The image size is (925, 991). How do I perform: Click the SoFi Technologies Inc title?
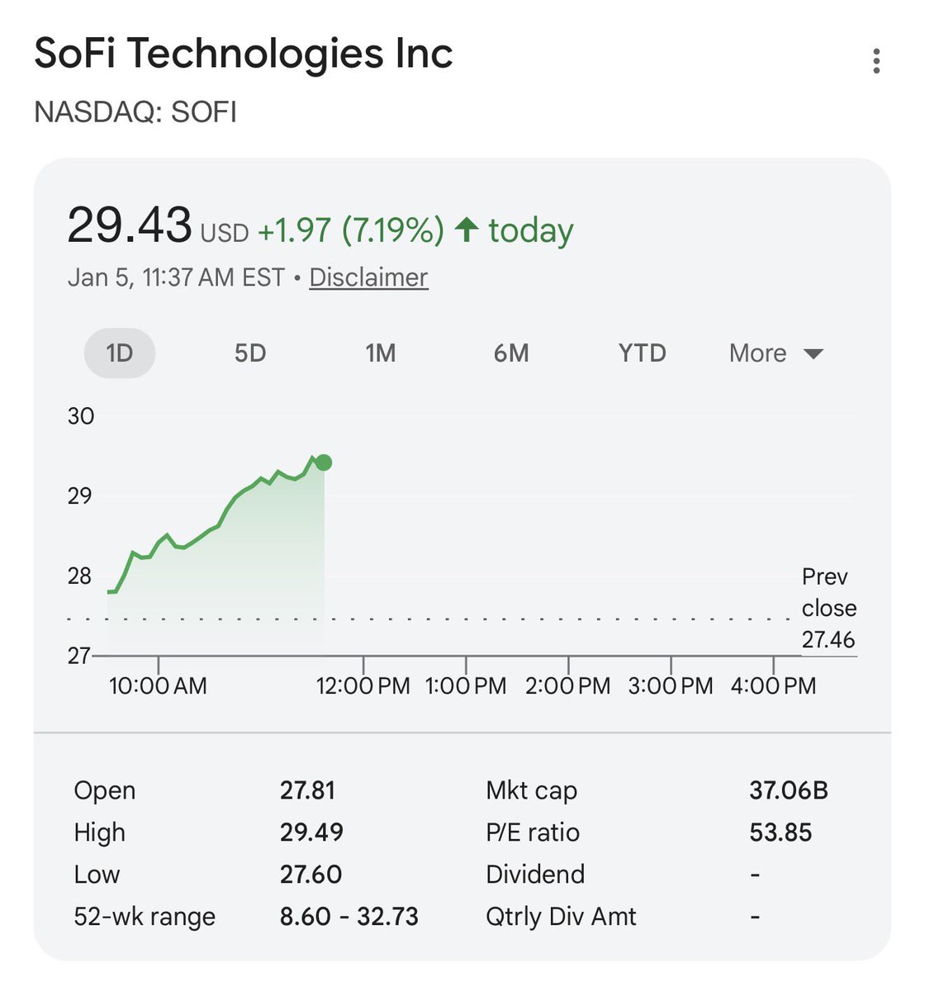tap(244, 54)
